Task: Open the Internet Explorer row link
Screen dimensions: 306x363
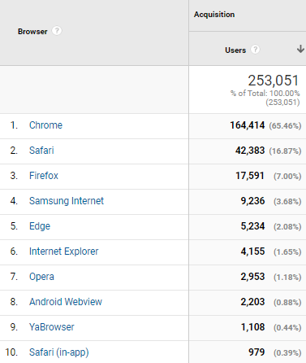Action: [63, 251]
